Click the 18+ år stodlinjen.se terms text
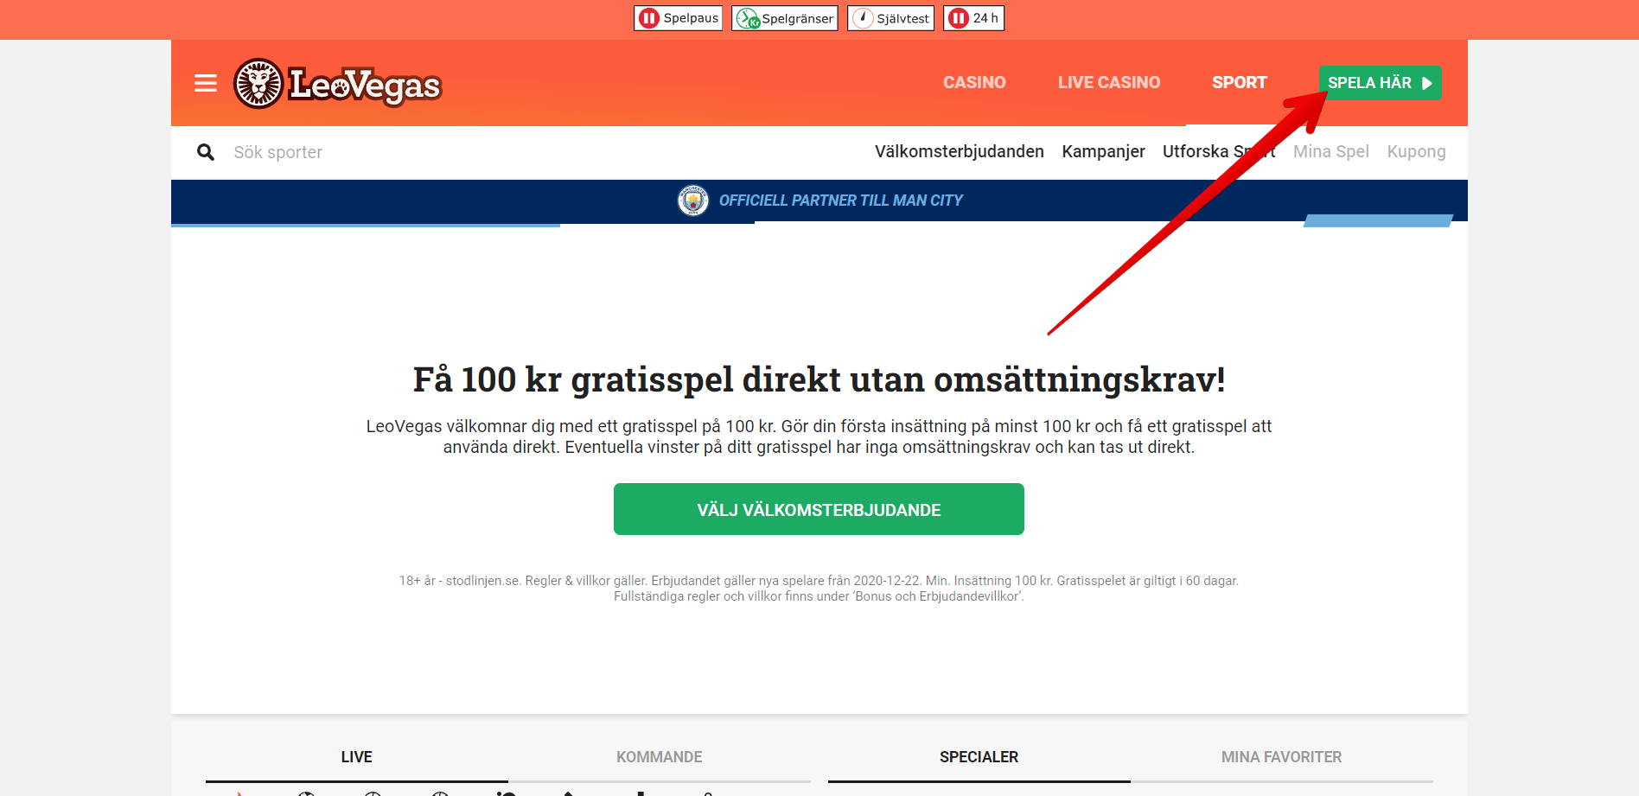Viewport: 1639px width, 796px height. pos(819,589)
